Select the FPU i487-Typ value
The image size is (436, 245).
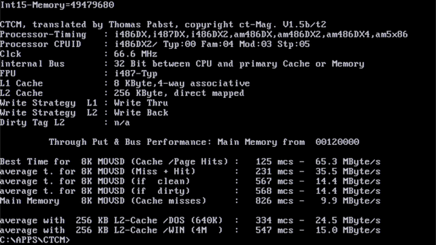(136, 73)
